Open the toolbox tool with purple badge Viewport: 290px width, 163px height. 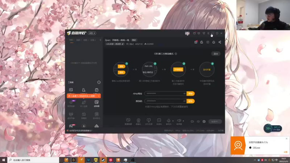71,104
